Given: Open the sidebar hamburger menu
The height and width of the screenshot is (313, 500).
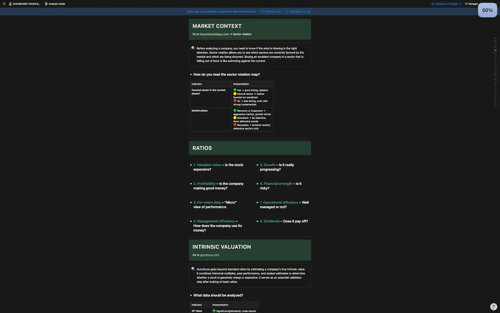Looking at the screenshot, I should click(4, 4).
